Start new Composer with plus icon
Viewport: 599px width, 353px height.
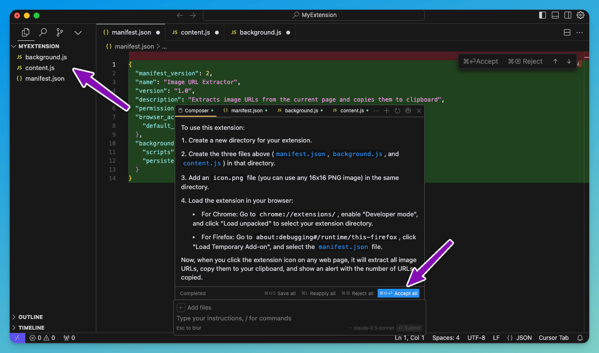pyautogui.click(x=387, y=111)
